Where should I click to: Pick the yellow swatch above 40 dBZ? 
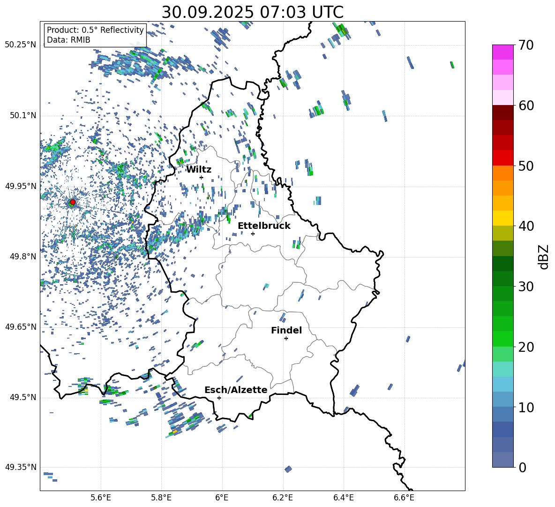[502, 218]
